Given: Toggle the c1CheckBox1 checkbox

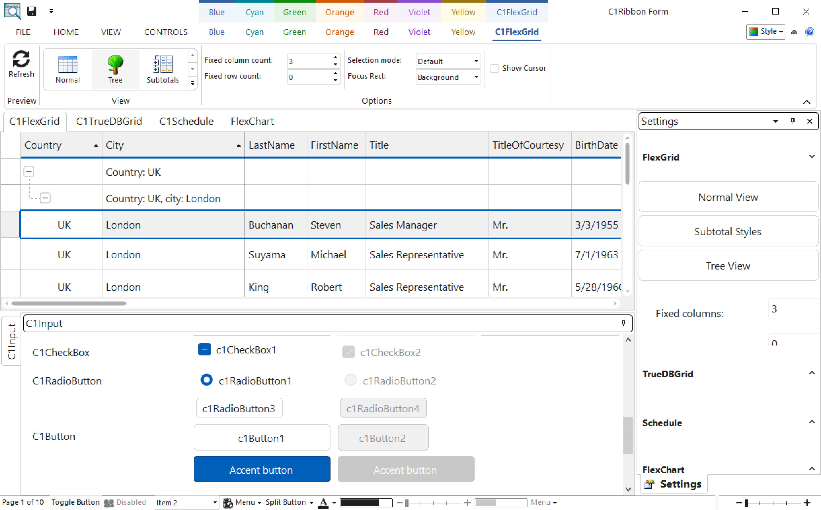Looking at the screenshot, I should pyautogui.click(x=204, y=349).
